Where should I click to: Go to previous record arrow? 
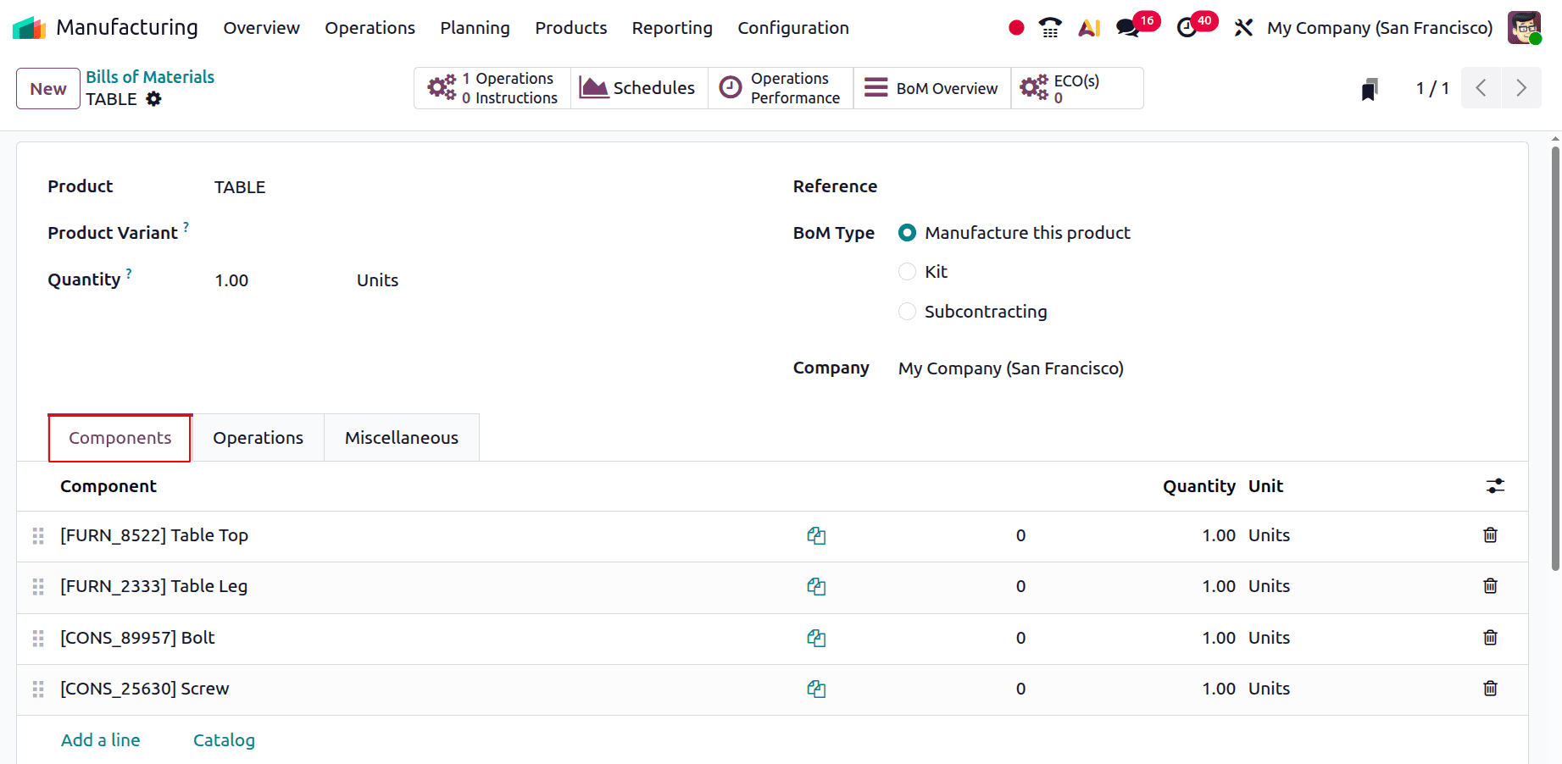point(1481,88)
